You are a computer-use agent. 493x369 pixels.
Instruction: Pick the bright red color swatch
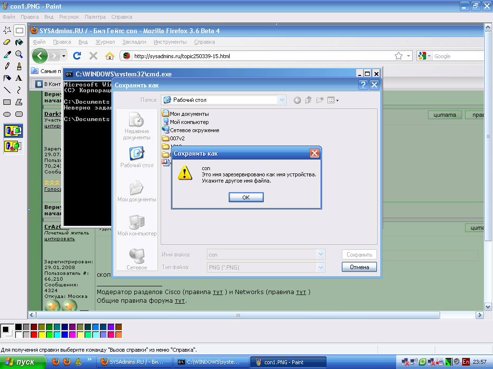tap(34, 335)
